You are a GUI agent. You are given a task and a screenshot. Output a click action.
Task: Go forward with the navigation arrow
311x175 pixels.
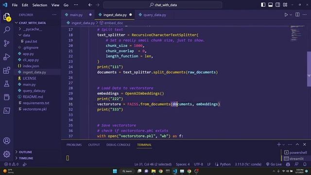pyautogui.click(x=98, y=5)
